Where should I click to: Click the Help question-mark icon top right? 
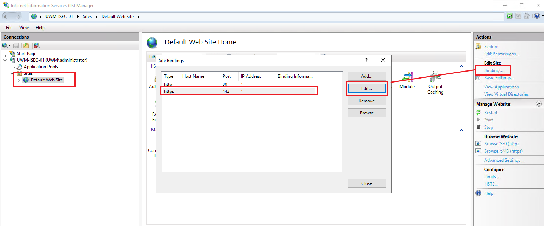537,16
